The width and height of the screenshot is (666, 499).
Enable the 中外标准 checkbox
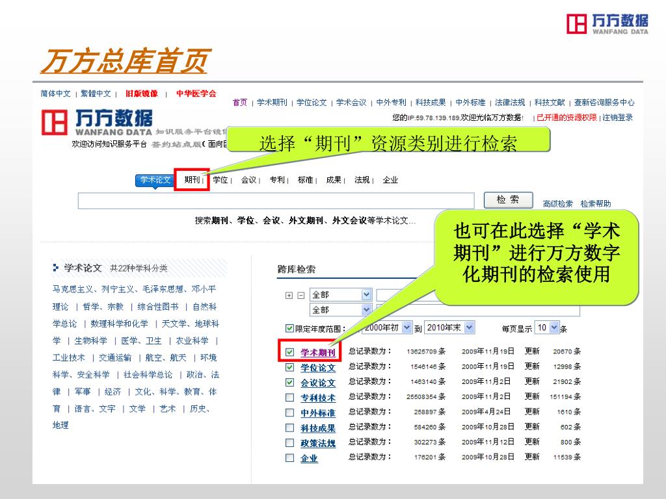tap(289, 413)
